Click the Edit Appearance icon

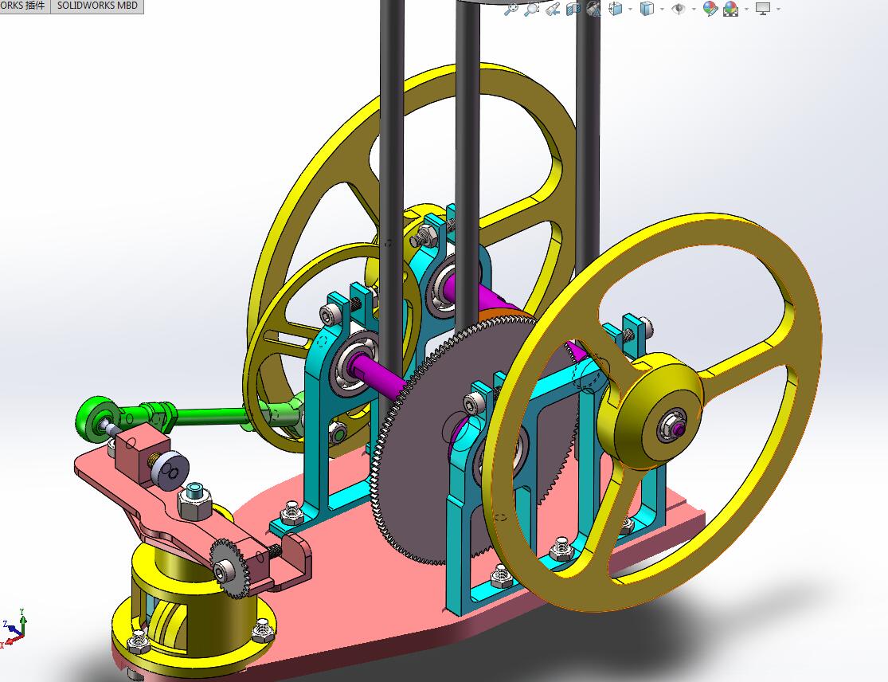pyautogui.click(x=710, y=9)
